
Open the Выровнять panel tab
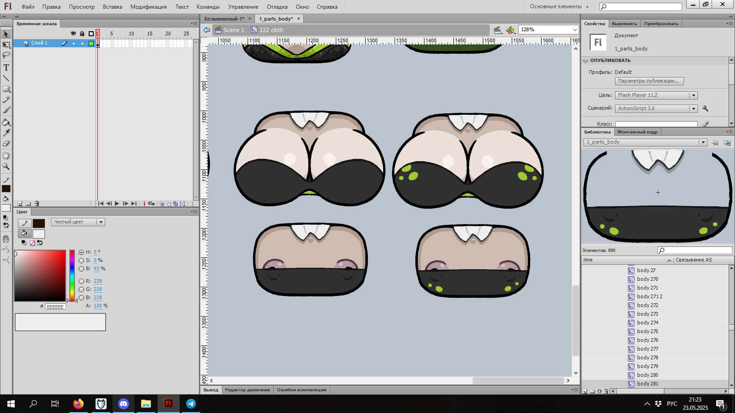[624, 24]
